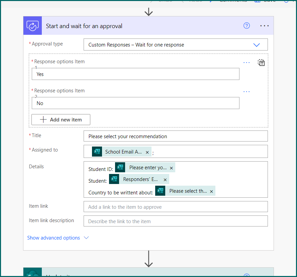Click the Assigned to label
Image resolution: width=297 pixels, height=277 pixels.
click(x=45, y=150)
